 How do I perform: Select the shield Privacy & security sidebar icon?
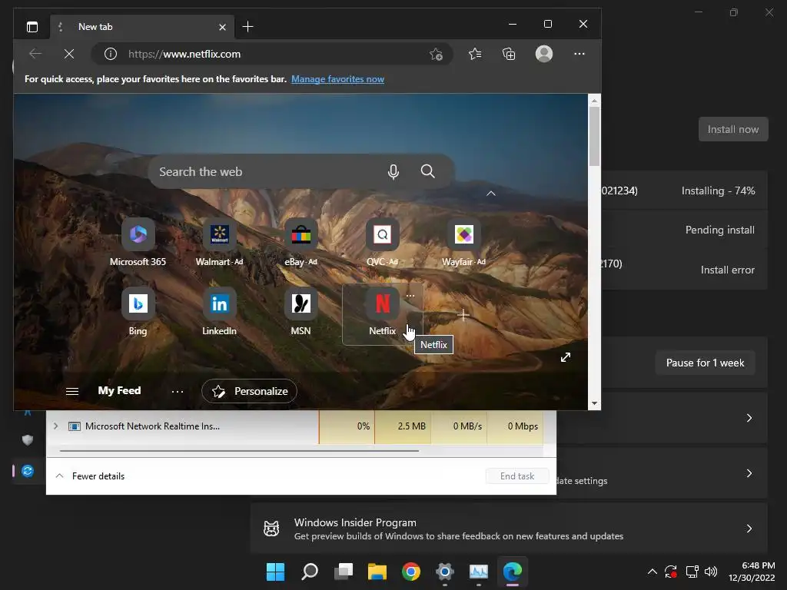tap(28, 439)
